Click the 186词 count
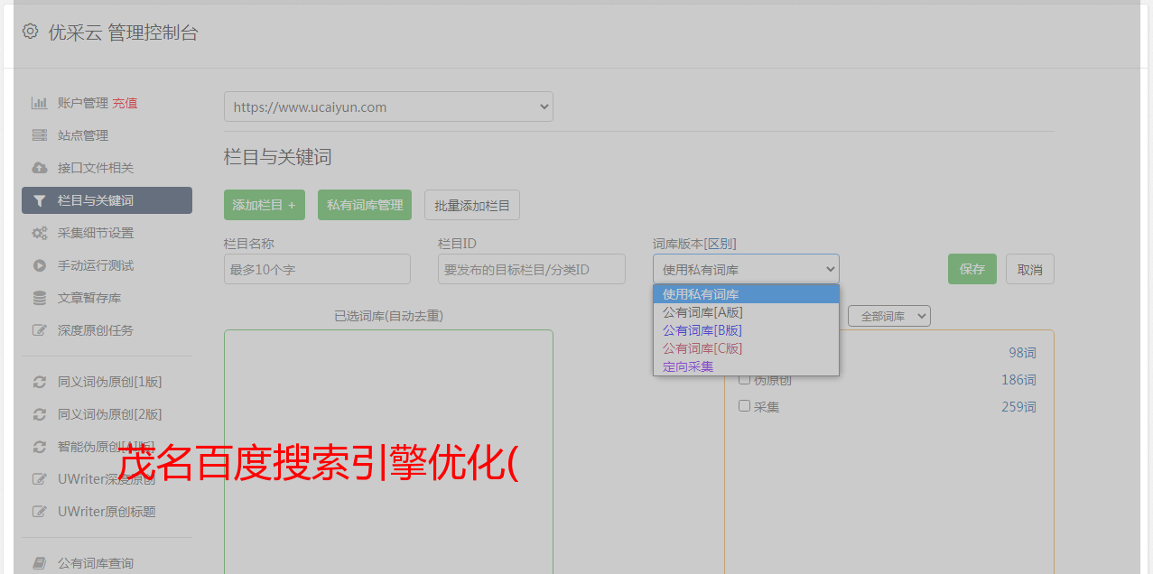1153x574 pixels. 1018,380
